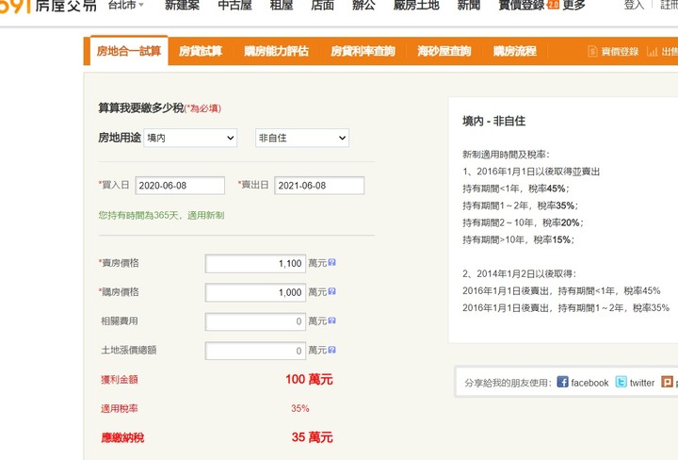
Task: Click the 2.0 badge next to 實價登錄
Action: point(553,5)
